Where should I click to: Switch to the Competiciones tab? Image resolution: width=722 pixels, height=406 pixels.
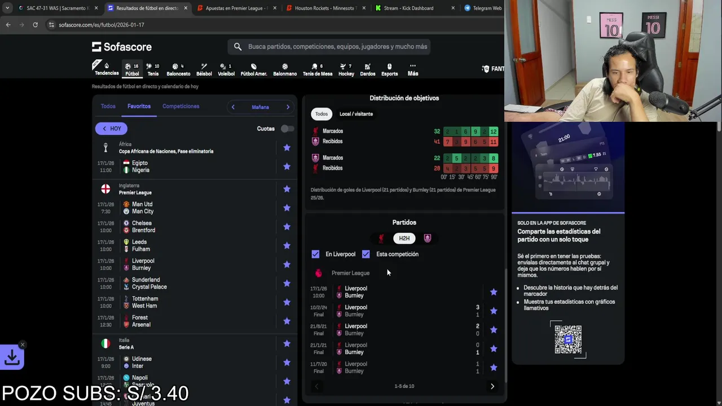click(x=180, y=106)
